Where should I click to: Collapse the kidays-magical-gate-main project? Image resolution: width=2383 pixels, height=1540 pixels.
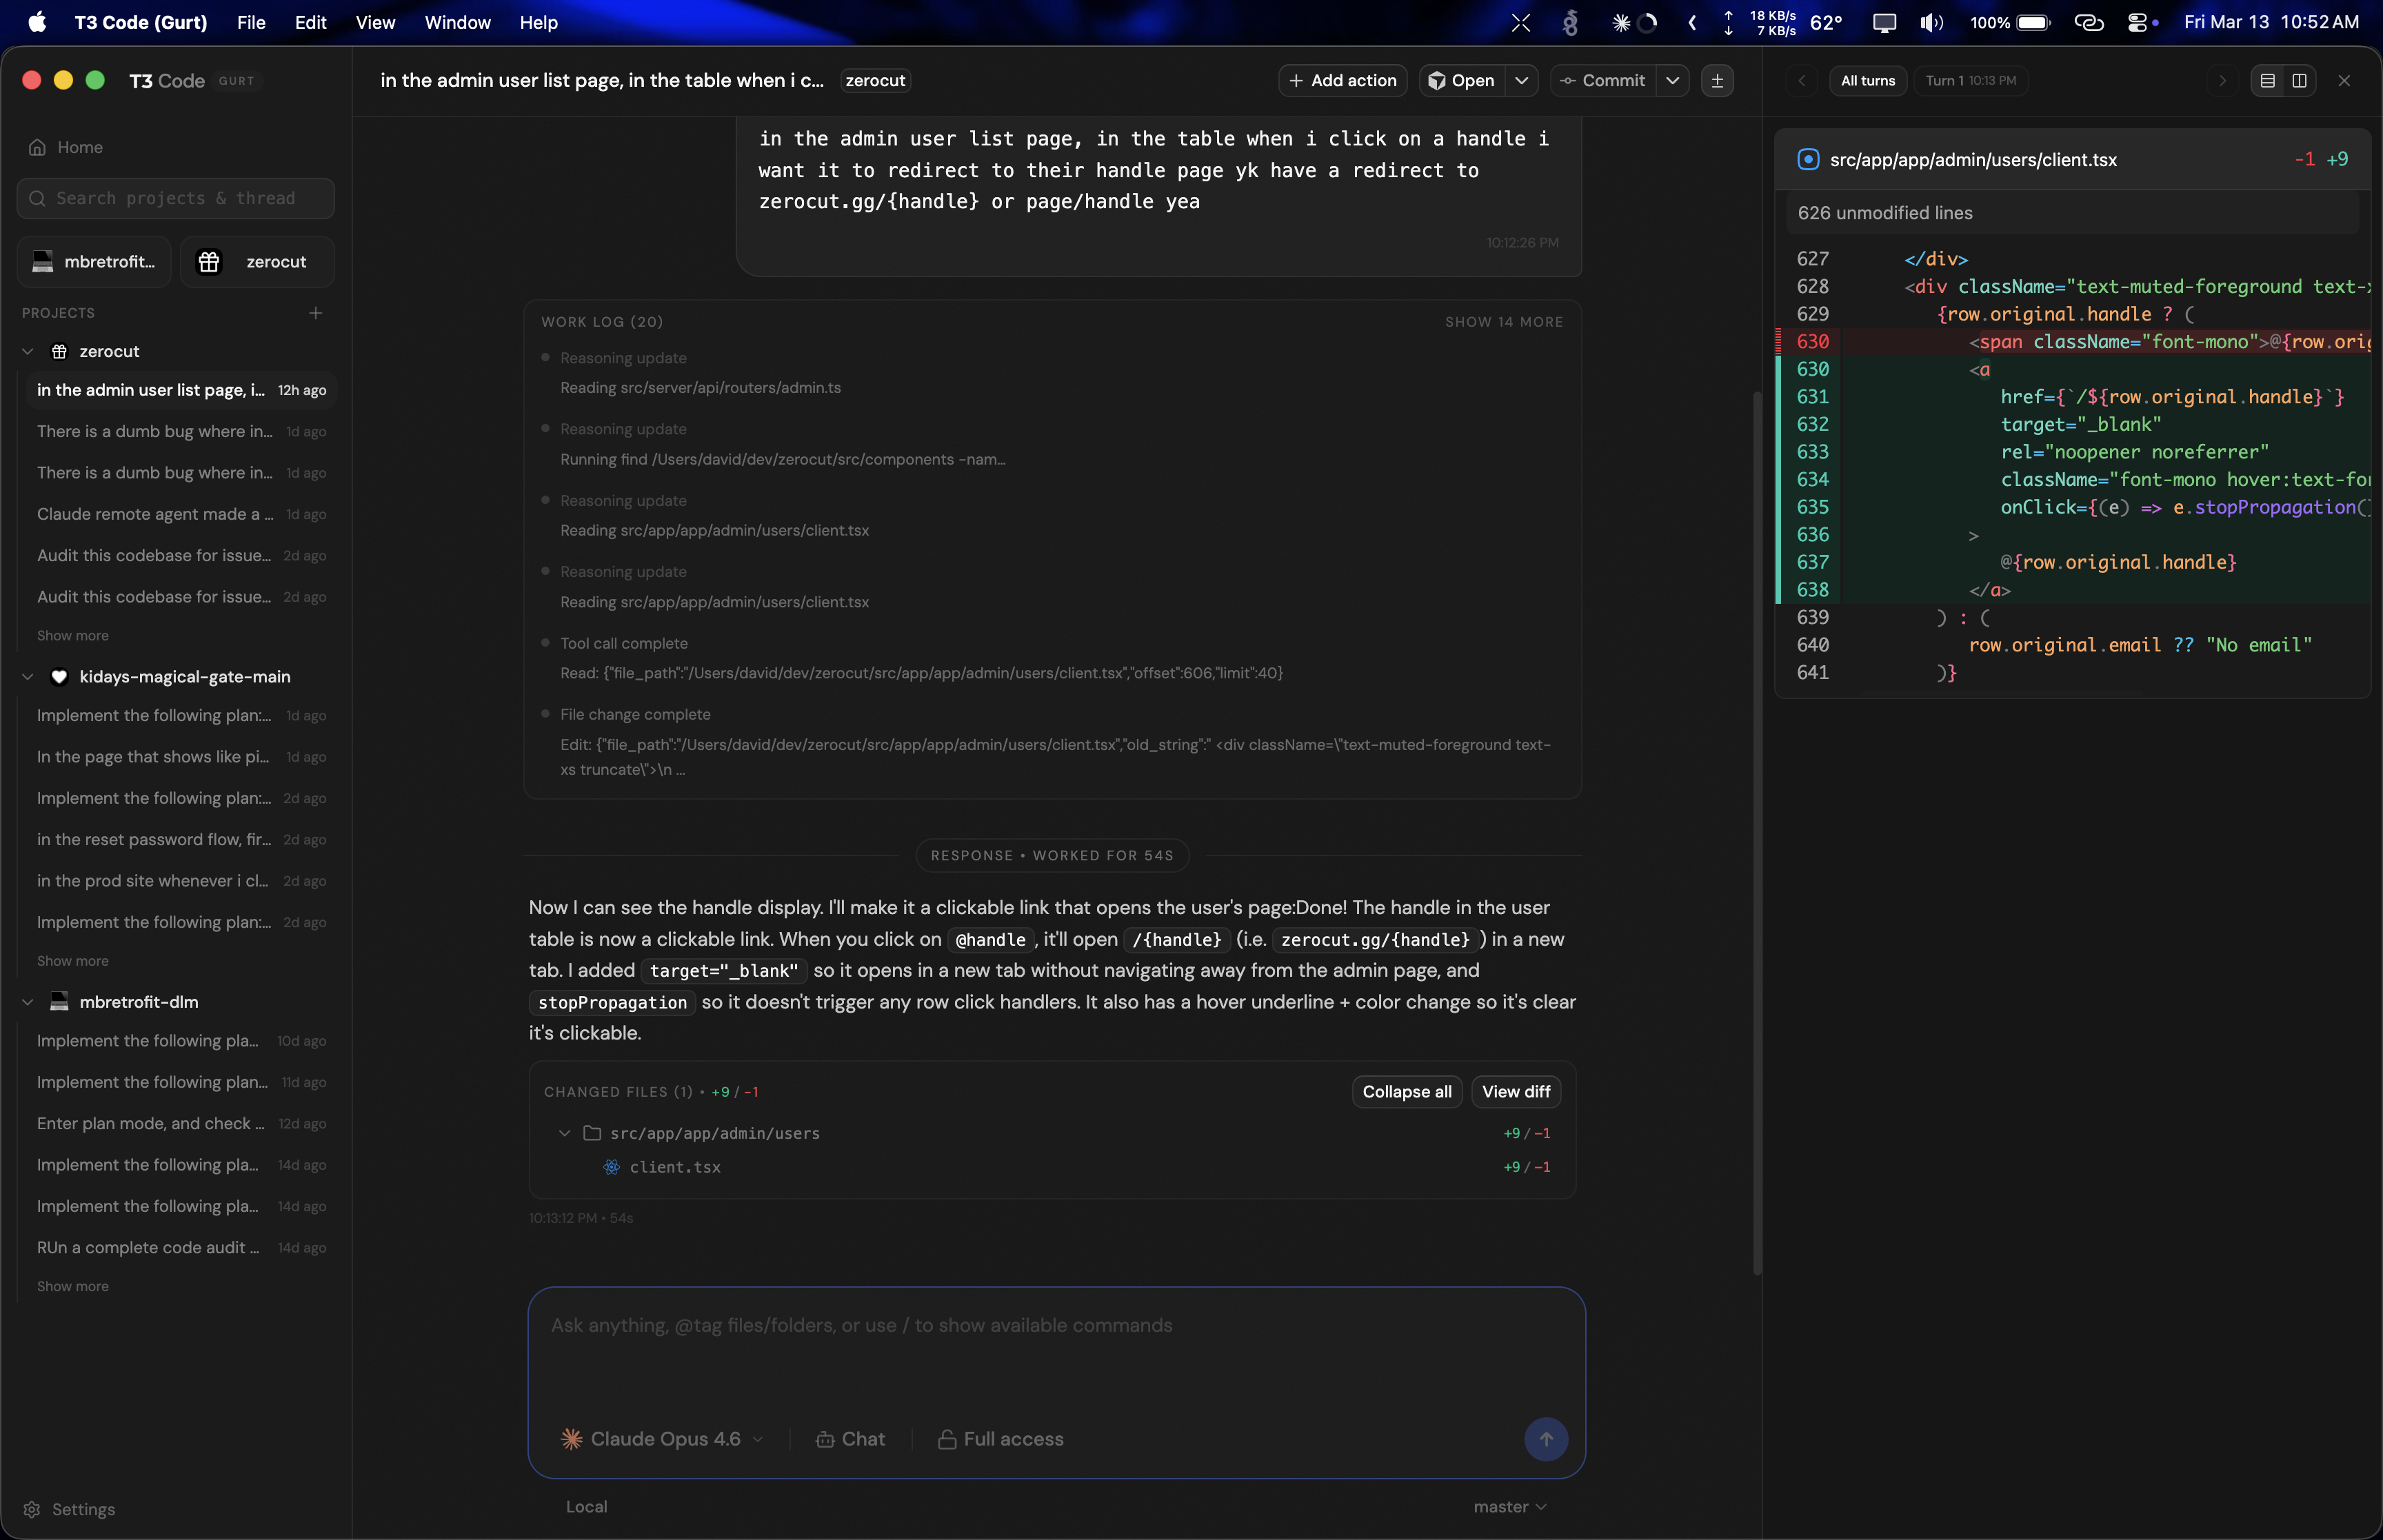click(28, 677)
